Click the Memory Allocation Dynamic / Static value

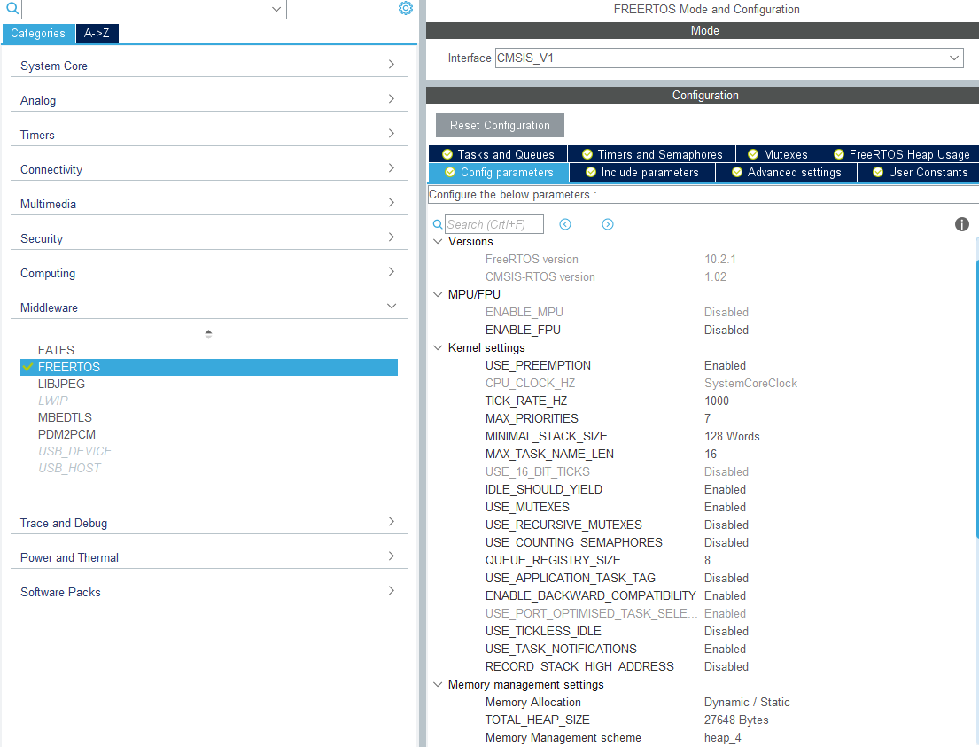pyautogui.click(x=747, y=702)
